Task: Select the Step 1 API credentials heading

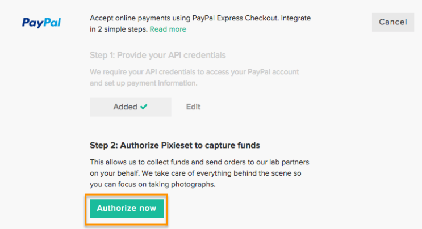Action: 158,55
